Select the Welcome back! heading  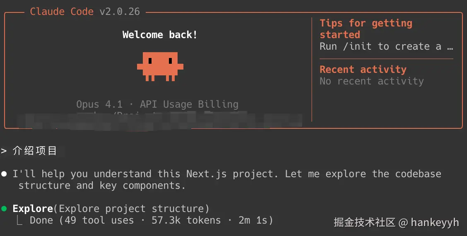tap(160, 35)
